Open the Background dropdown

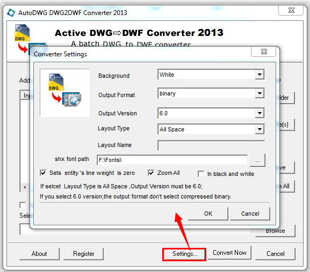coord(259,75)
